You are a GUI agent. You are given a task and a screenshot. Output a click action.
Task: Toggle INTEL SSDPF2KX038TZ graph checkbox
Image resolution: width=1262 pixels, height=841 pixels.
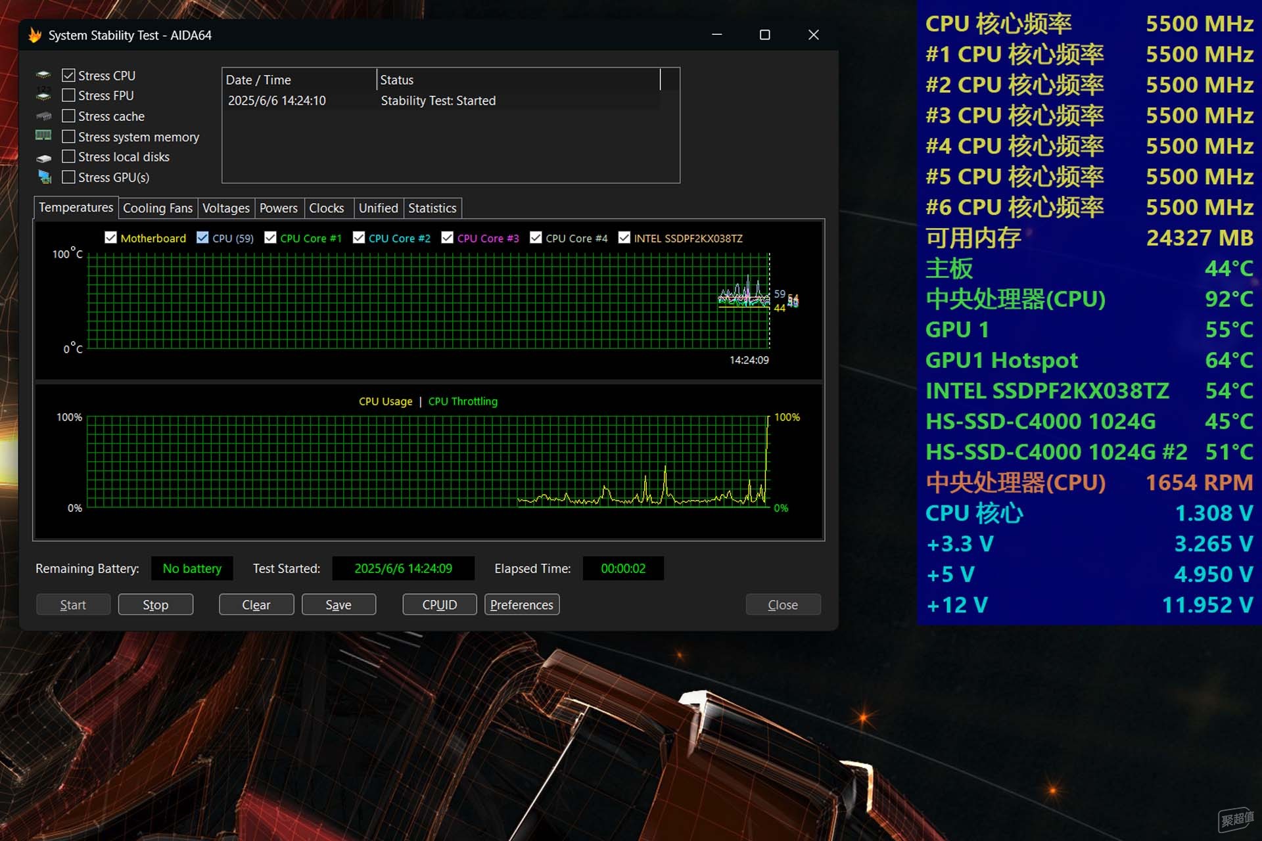[624, 238]
